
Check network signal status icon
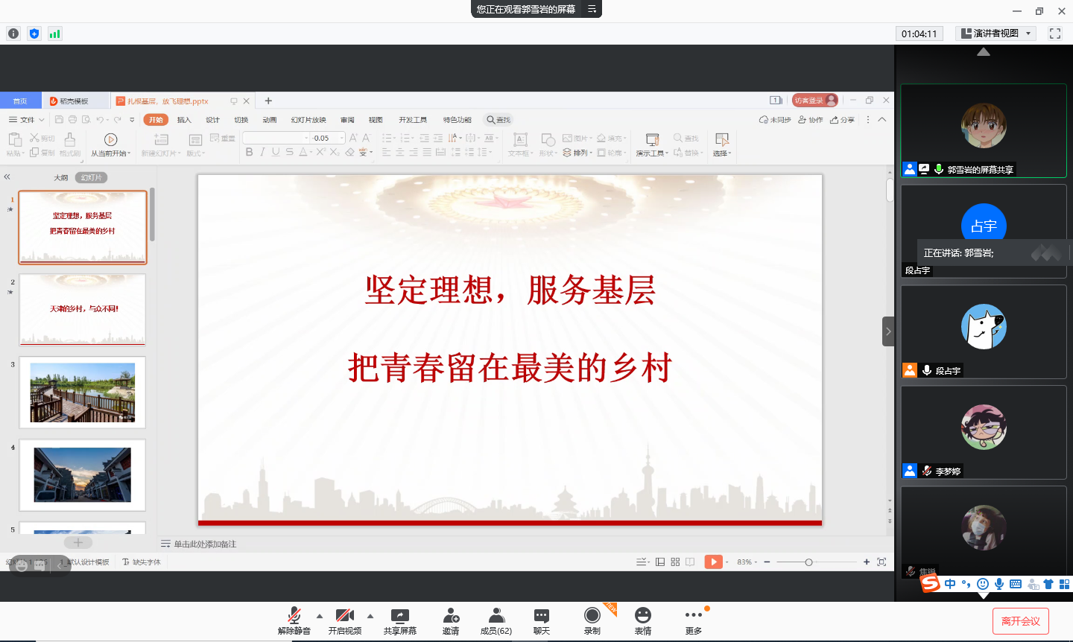(55, 34)
